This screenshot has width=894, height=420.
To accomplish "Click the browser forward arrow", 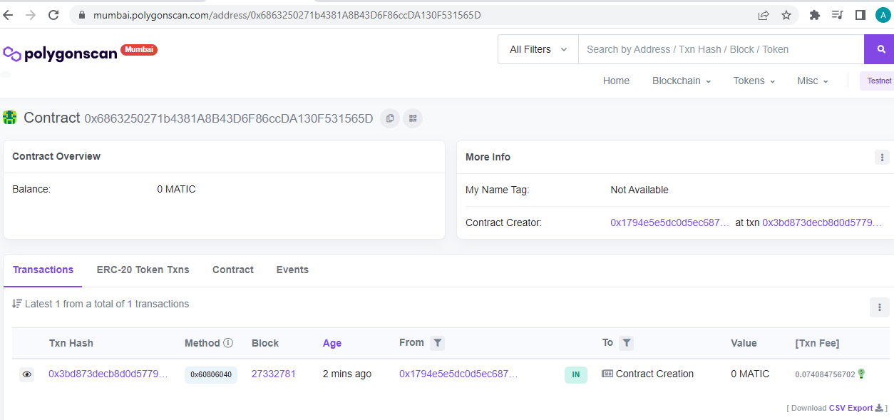I will click(x=31, y=14).
